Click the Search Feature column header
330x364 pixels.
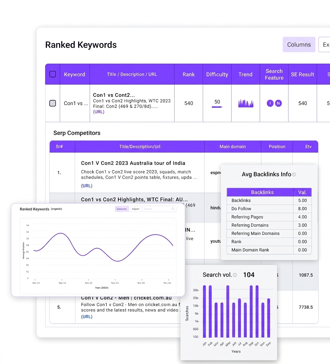pos(274,74)
